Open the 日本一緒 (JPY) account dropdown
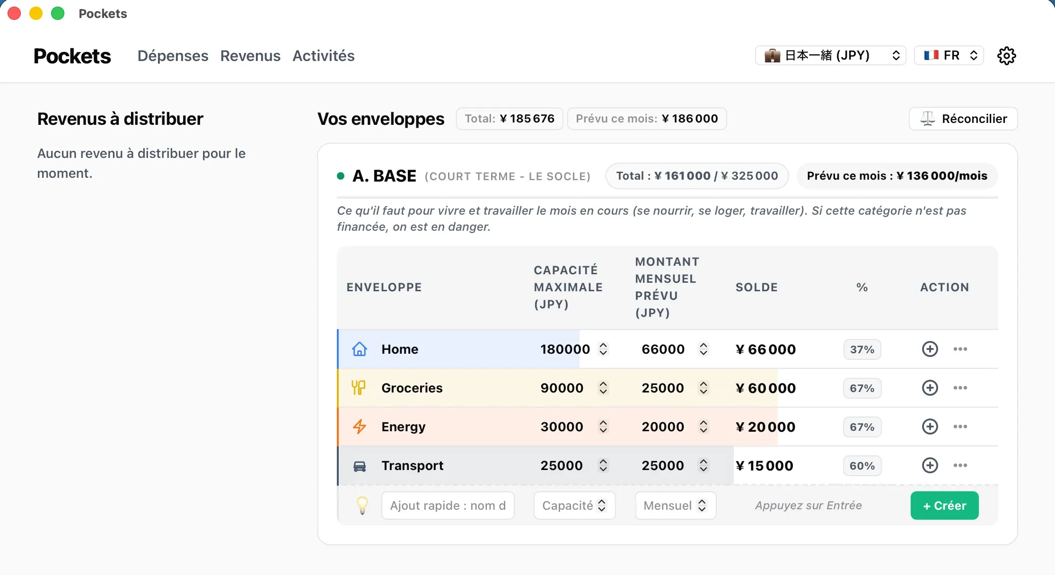1055x575 pixels. pyautogui.click(x=831, y=55)
